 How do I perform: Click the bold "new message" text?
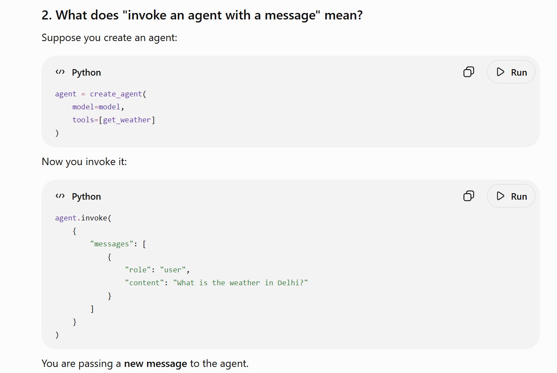coord(155,363)
